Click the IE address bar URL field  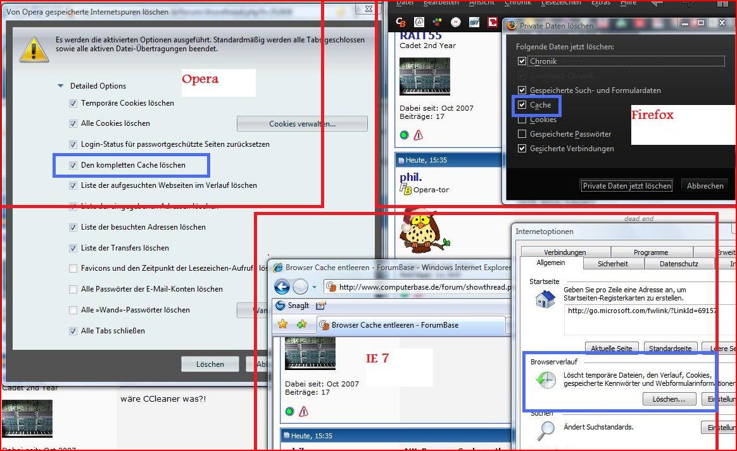[x=419, y=287]
